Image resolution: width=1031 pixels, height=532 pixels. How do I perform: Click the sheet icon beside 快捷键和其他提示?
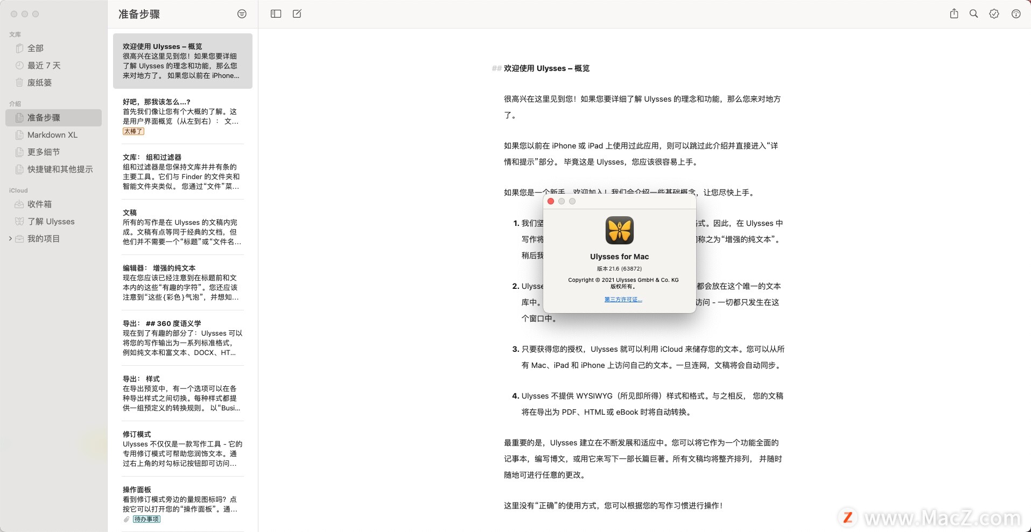19,169
